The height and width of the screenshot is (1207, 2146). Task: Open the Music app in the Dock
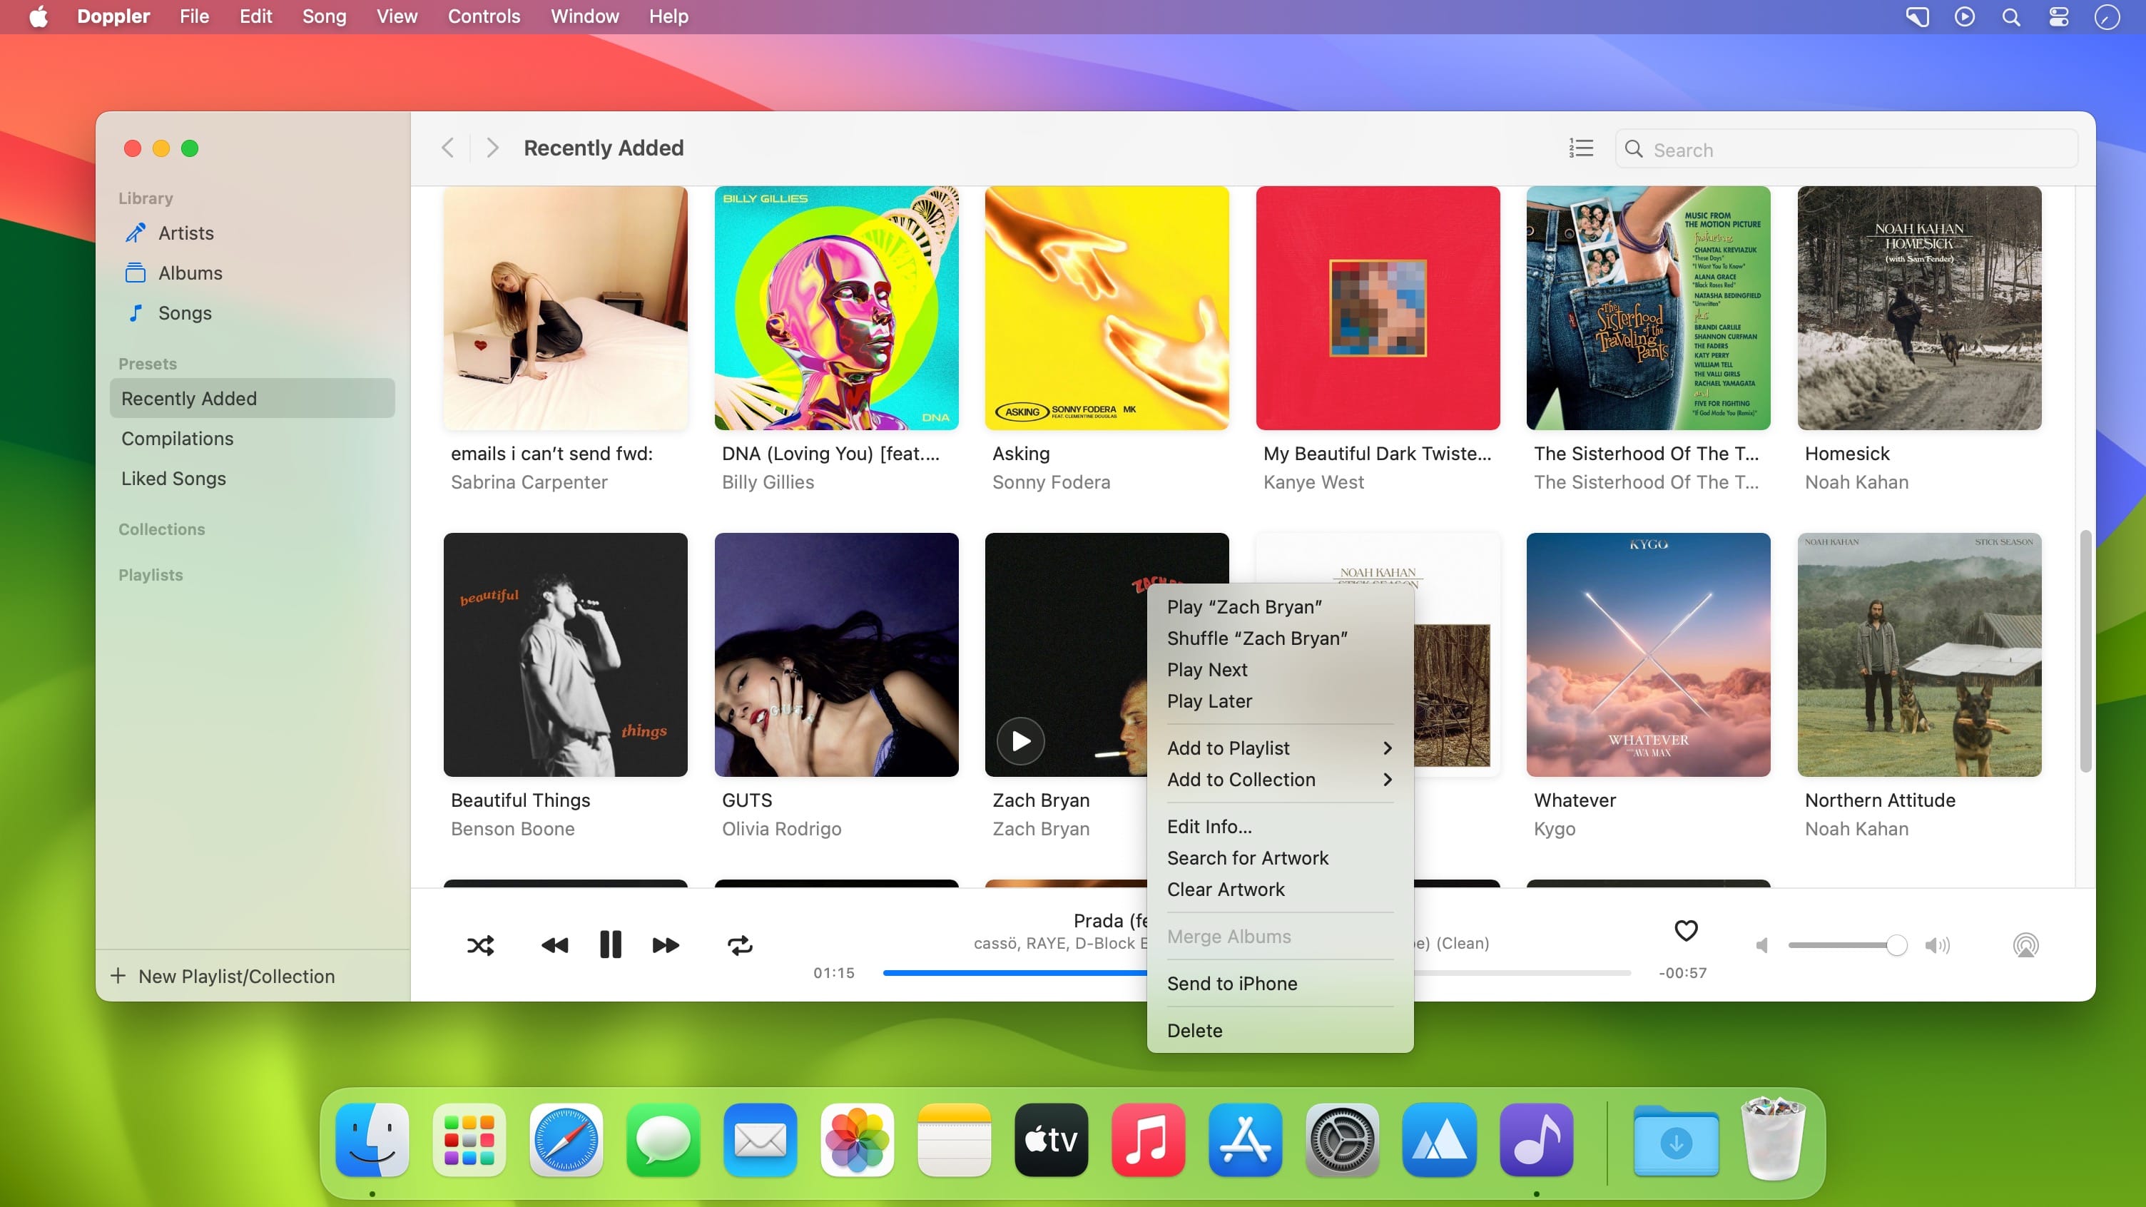pos(1148,1139)
